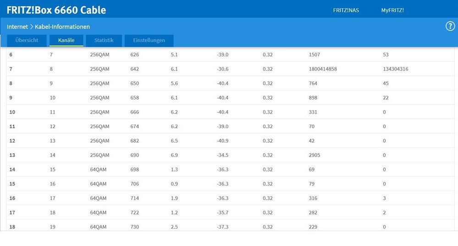Select the value 134304316 in row 7

[x=396, y=69]
